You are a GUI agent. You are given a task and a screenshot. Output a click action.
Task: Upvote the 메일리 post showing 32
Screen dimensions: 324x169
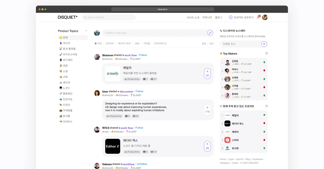pyautogui.click(x=207, y=74)
